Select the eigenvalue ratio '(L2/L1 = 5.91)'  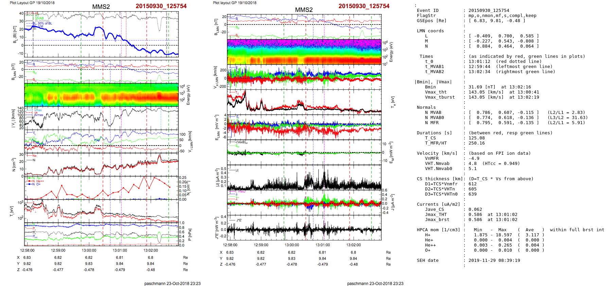pyautogui.click(x=566, y=123)
